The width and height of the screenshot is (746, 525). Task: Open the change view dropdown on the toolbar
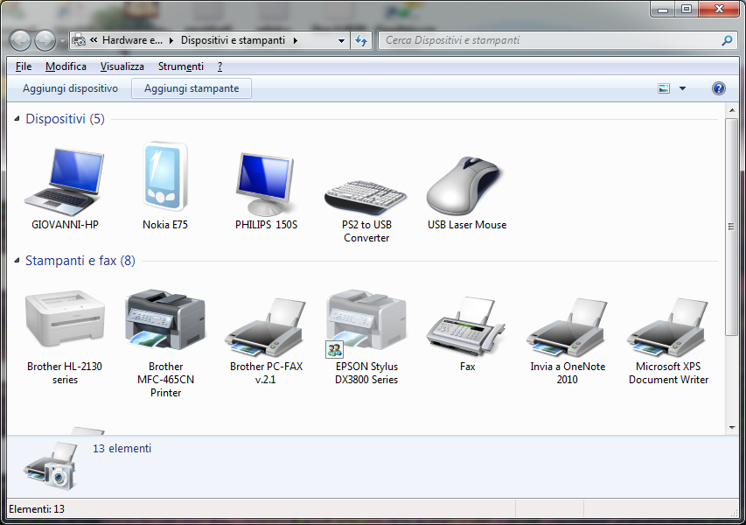pos(681,87)
